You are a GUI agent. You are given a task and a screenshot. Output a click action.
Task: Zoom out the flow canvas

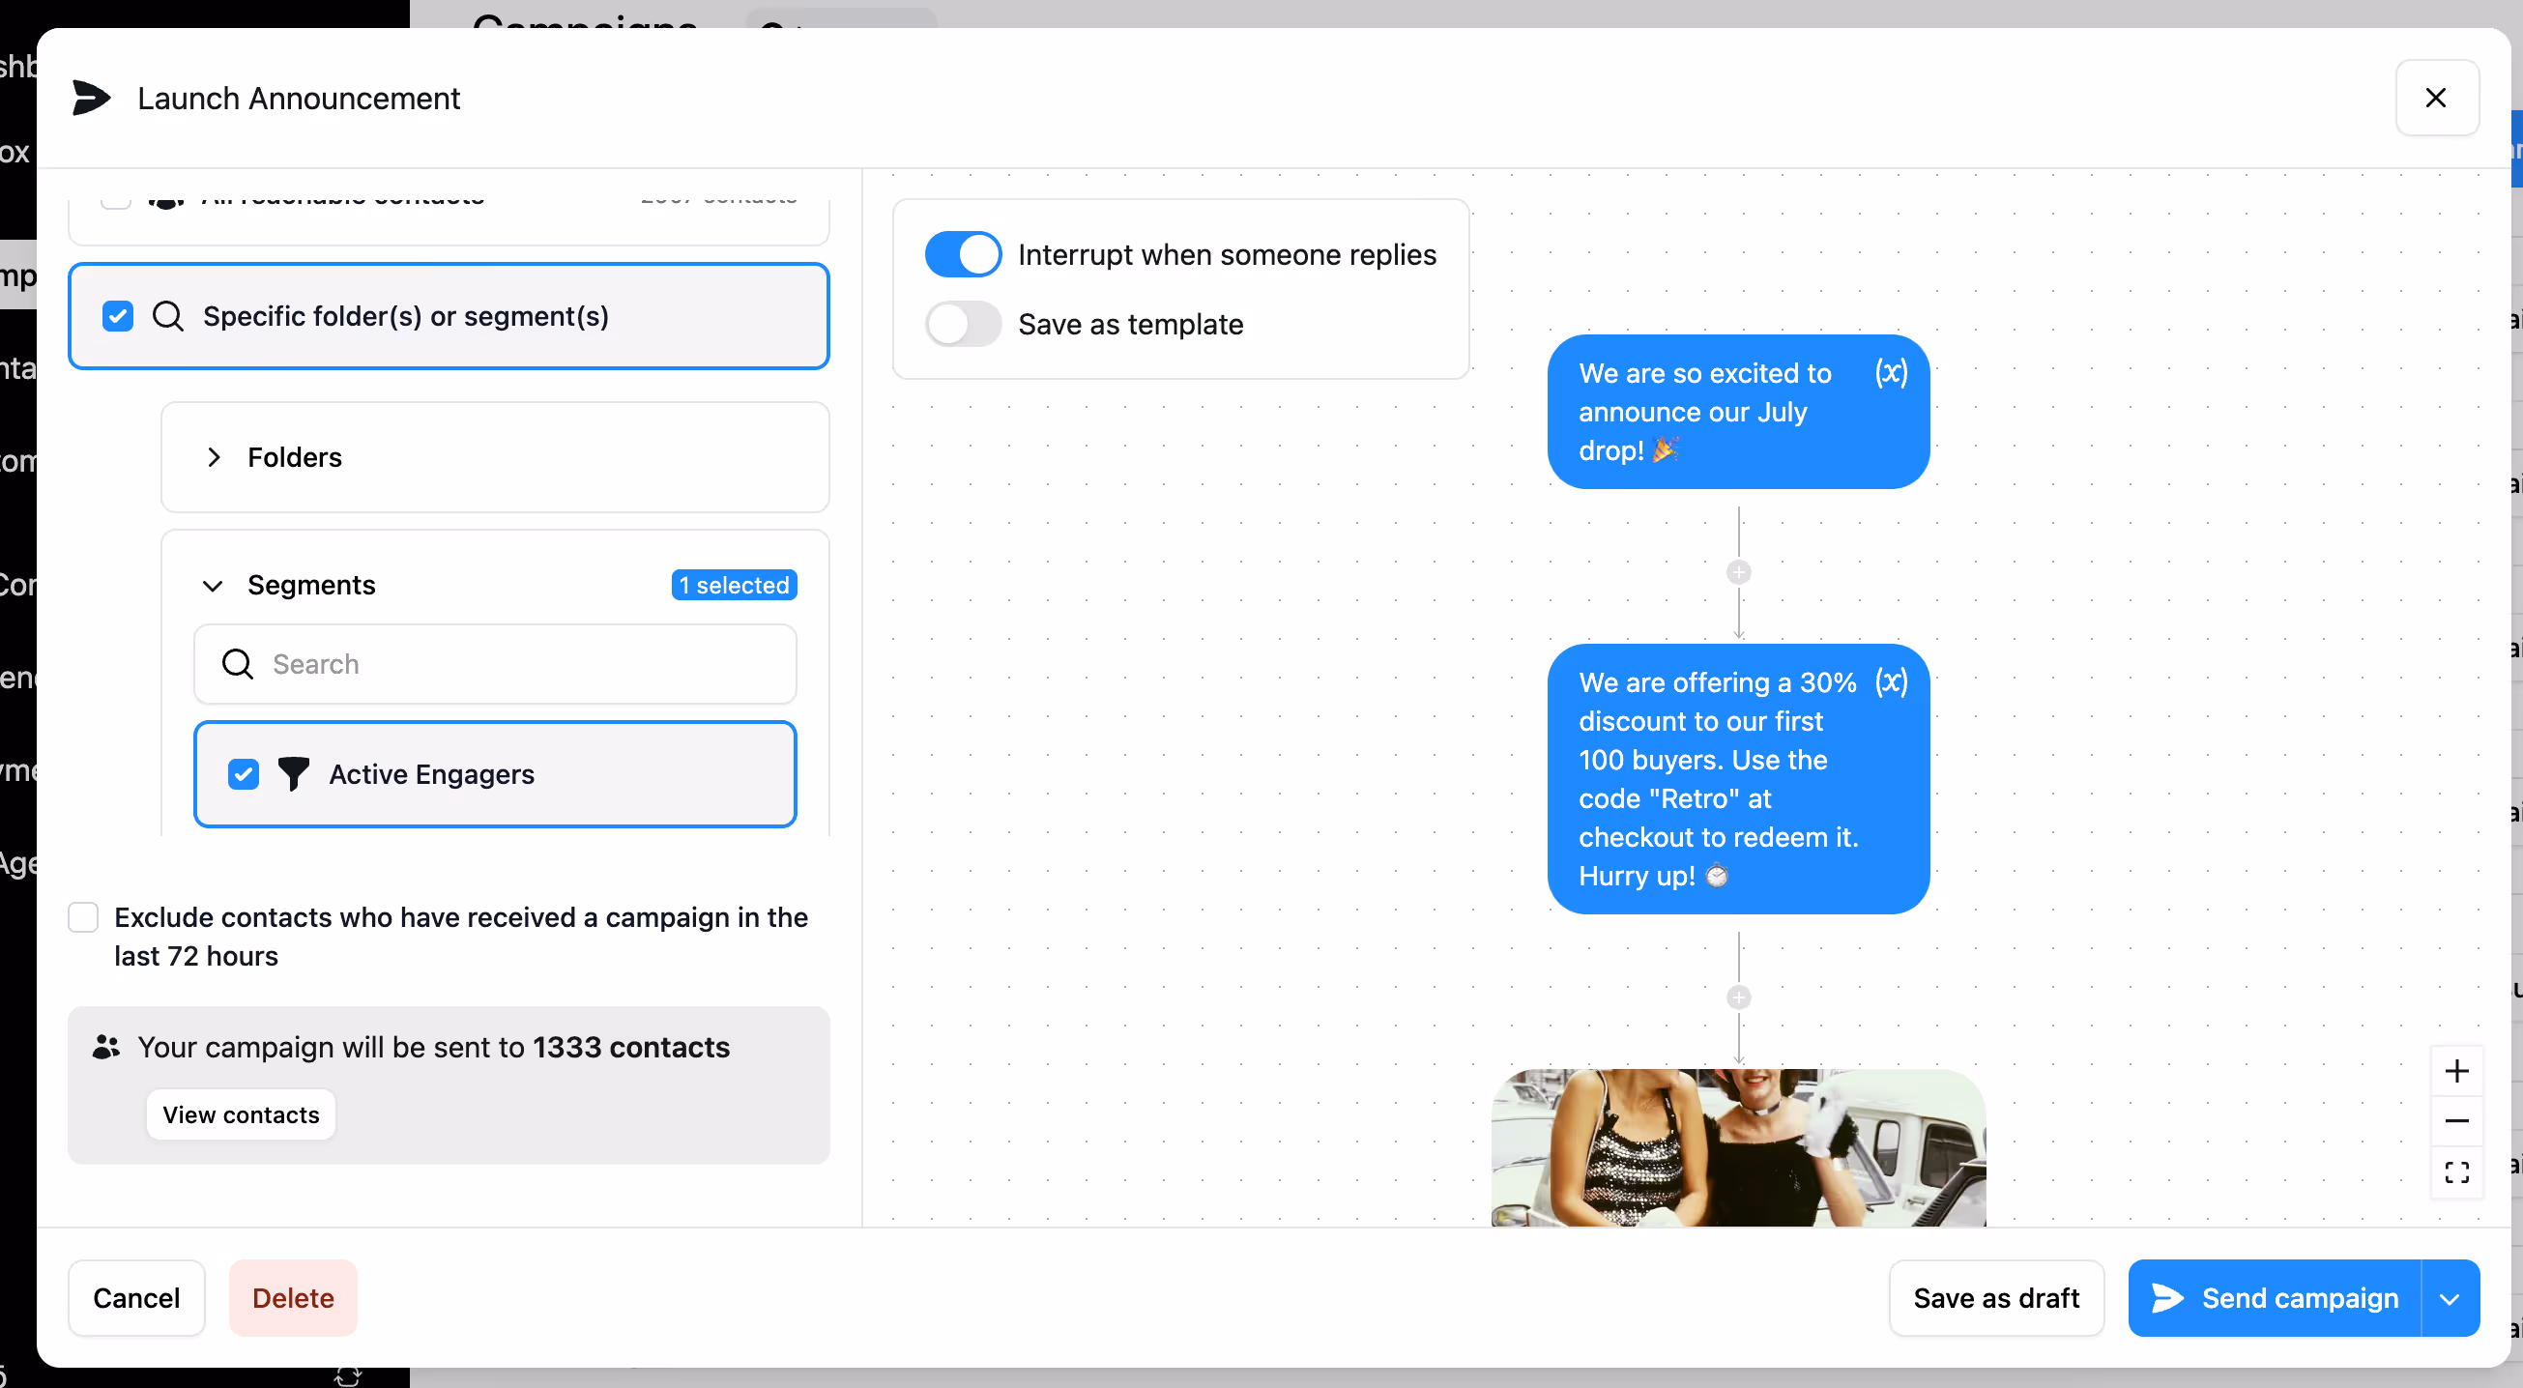2455,1120
